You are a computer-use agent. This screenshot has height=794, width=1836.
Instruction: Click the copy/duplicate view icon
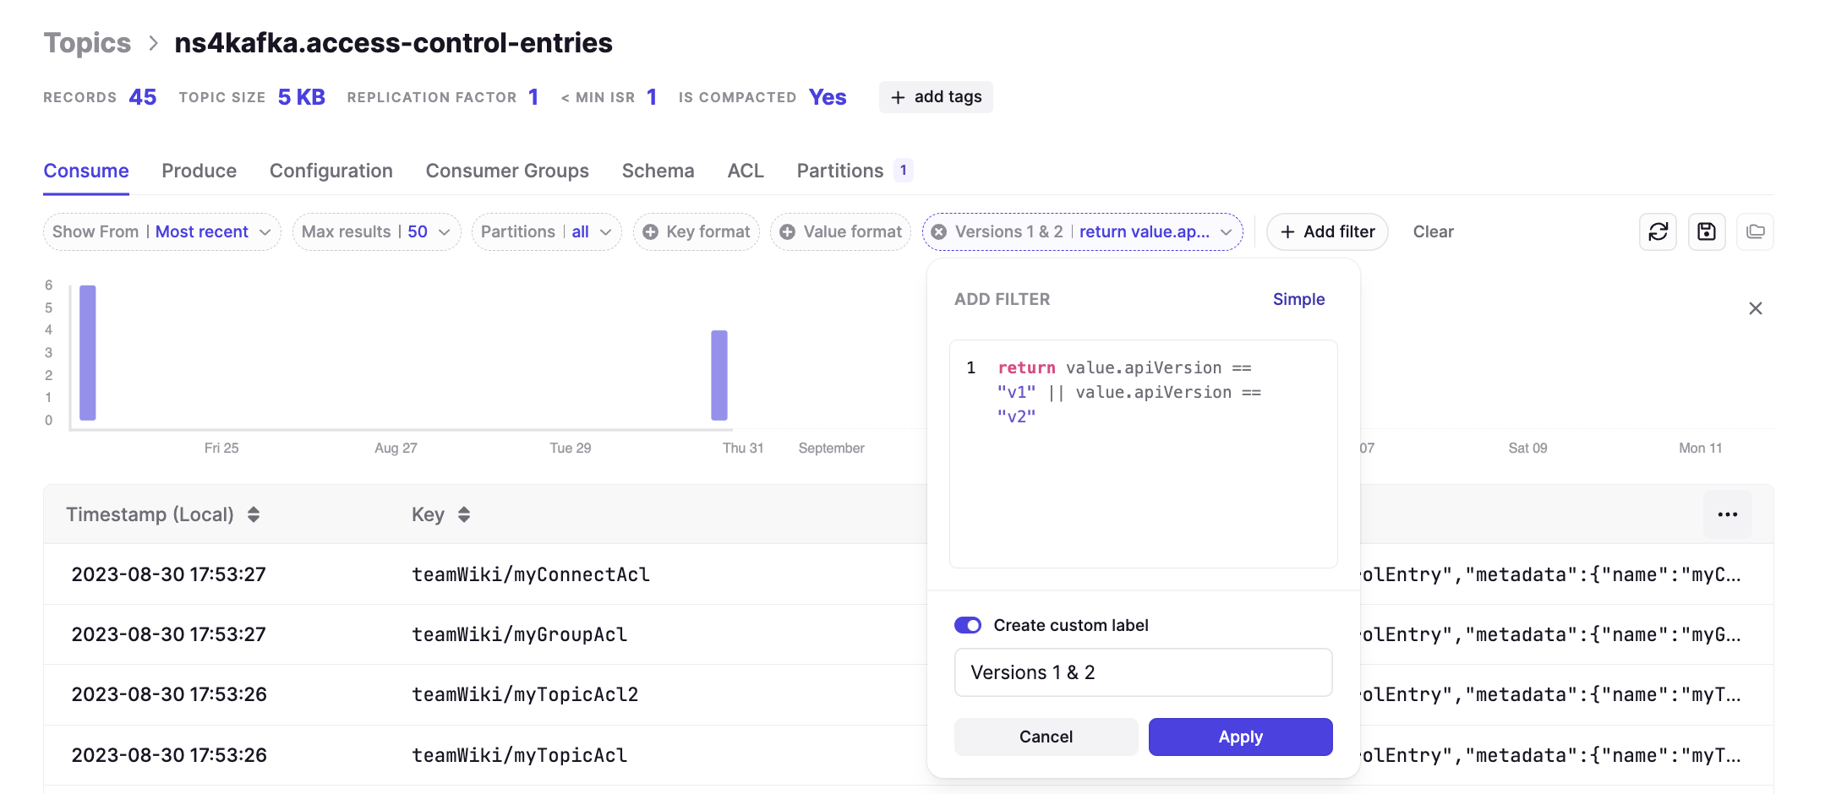pyautogui.click(x=1756, y=231)
